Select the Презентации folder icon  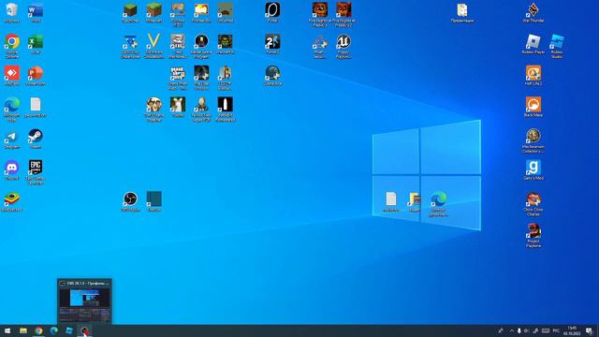(x=462, y=12)
